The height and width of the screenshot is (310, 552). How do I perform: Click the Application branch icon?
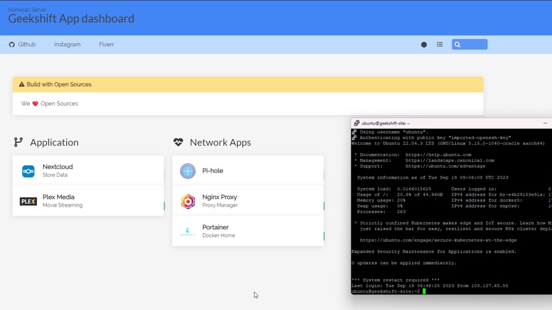pyautogui.click(x=18, y=142)
